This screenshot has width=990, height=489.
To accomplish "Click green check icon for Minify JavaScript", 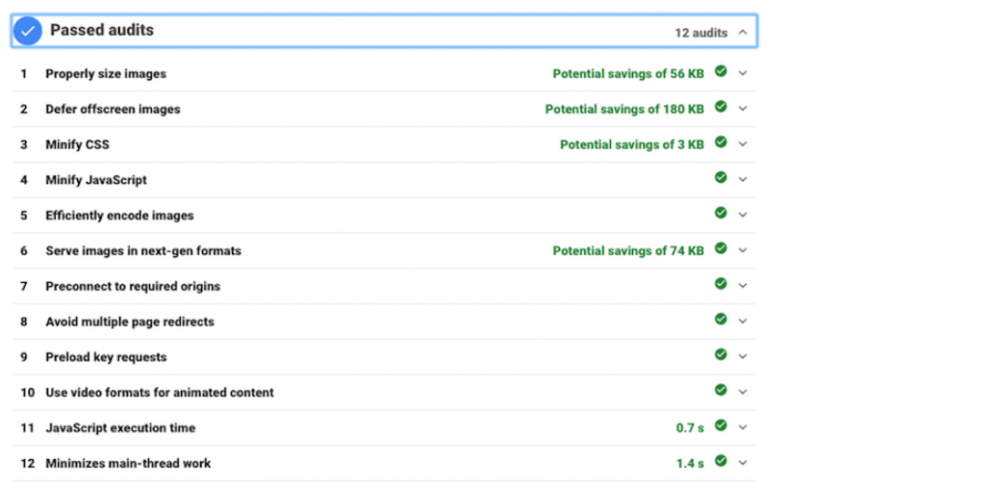I will [x=720, y=177].
